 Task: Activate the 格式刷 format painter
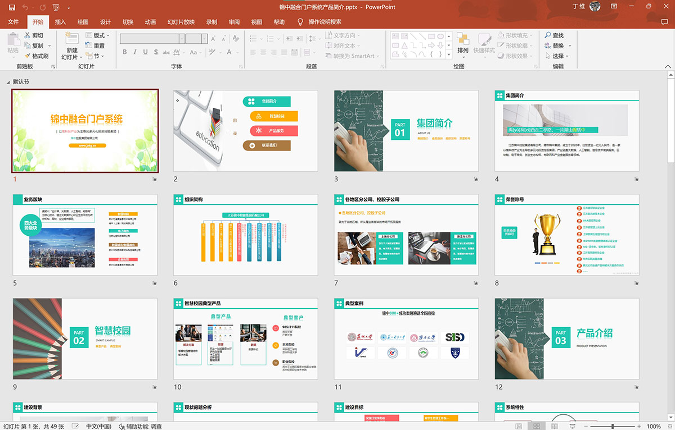[x=37, y=56]
